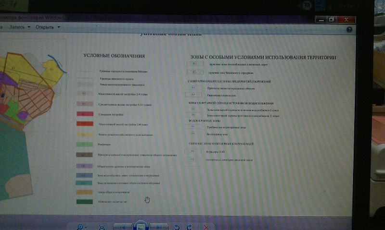Go to the next photo

(159, 228)
